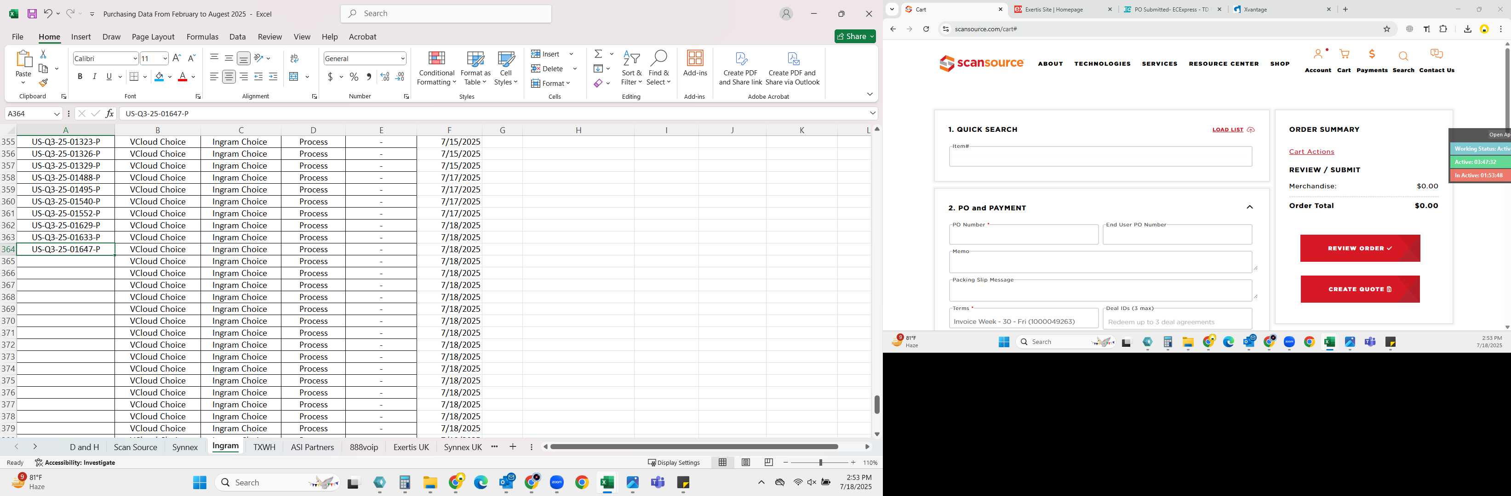Click Page Layout view icon in status bar
This screenshot has height=496, width=1511.
(x=745, y=462)
